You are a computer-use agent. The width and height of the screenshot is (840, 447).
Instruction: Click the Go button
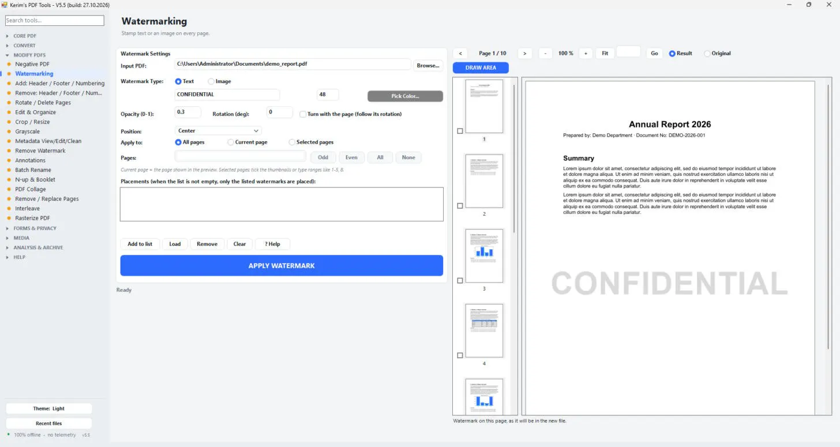654,54
